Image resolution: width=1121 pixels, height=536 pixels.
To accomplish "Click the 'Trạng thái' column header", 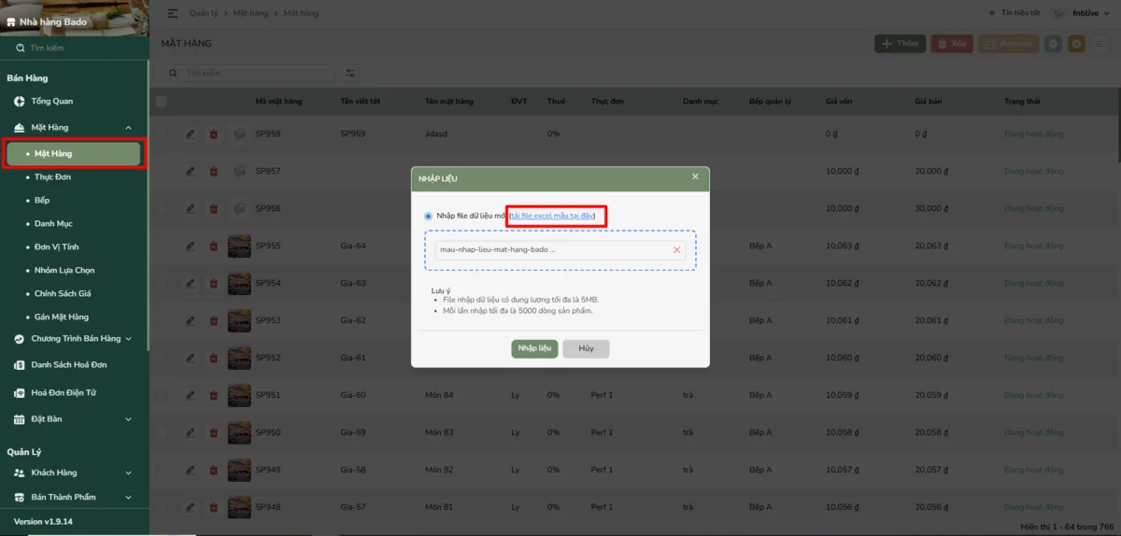I will click(x=1022, y=101).
